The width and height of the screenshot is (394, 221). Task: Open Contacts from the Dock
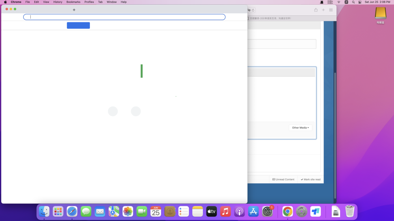coord(169,212)
